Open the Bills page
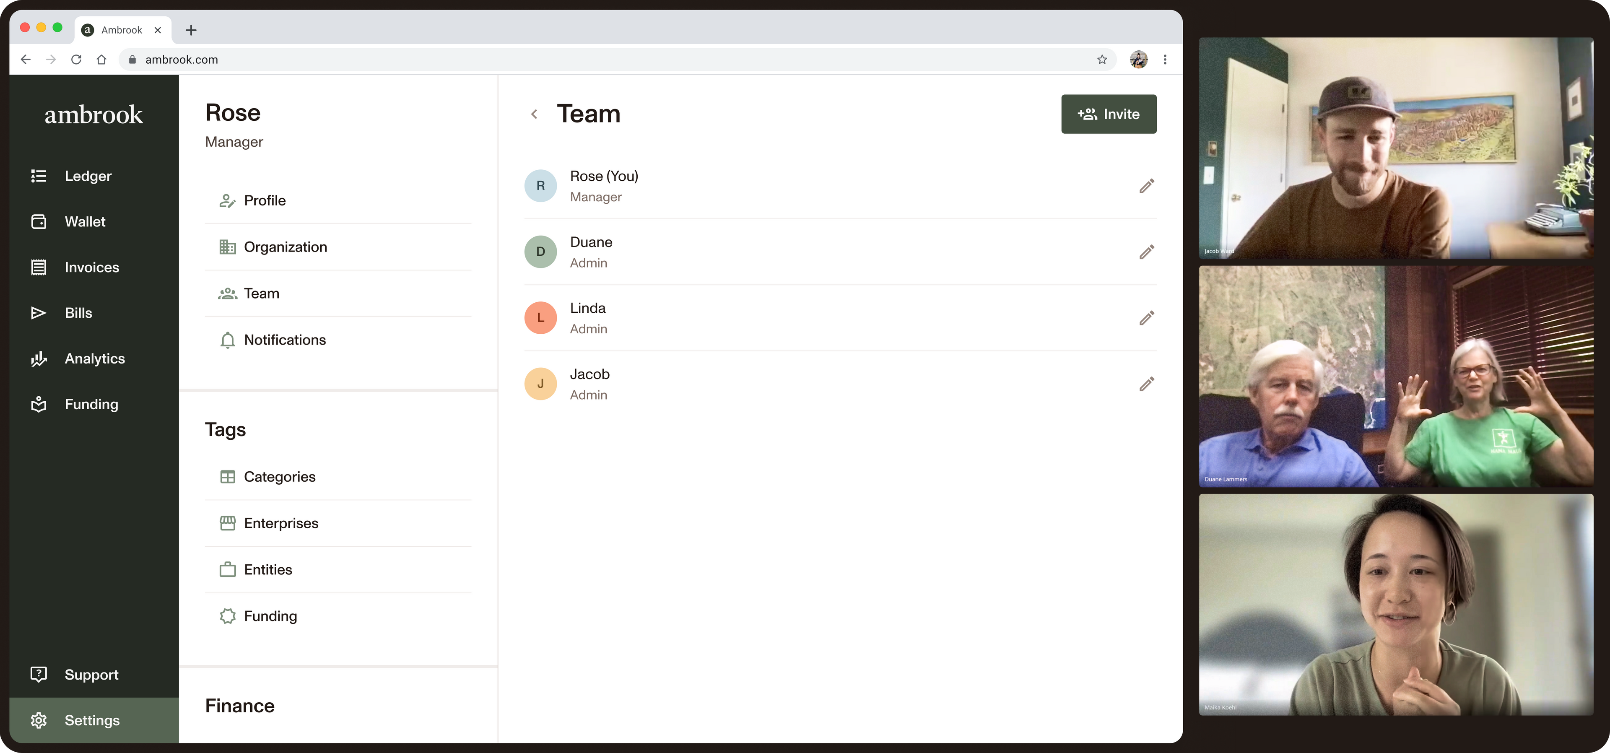The image size is (1610, 753). click(78, 313)
